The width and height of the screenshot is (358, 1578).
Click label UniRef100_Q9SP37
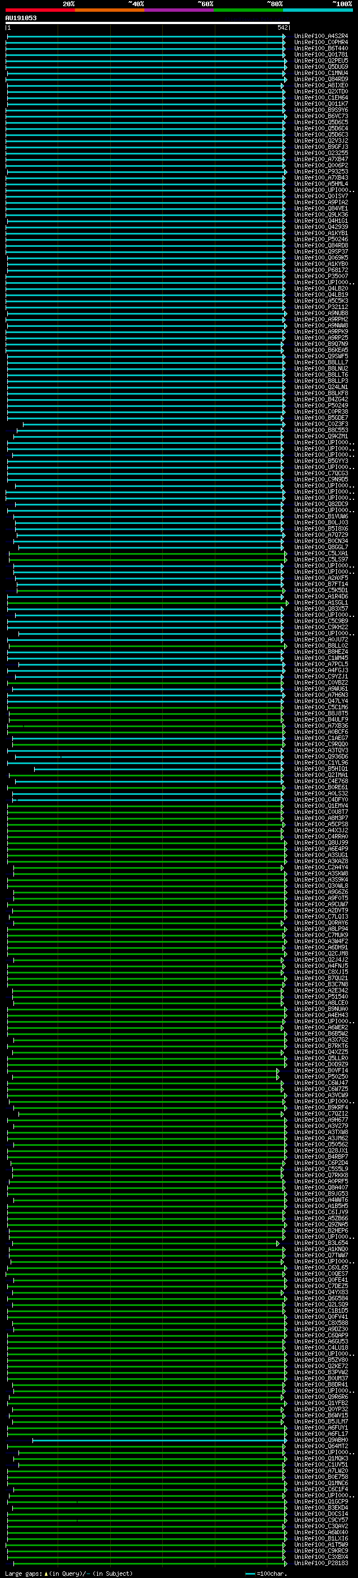click(321, 252)
